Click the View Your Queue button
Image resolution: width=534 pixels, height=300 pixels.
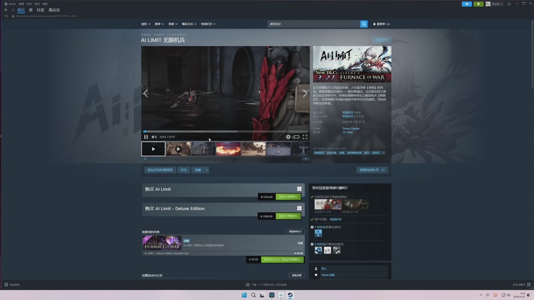pyautogui.click(x=372, y=170)
